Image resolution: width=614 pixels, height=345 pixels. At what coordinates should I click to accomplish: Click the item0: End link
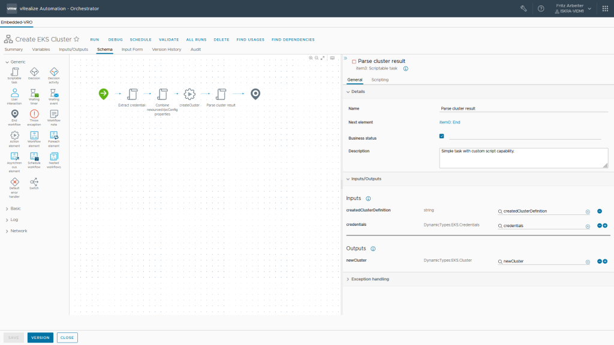point(449,122)
